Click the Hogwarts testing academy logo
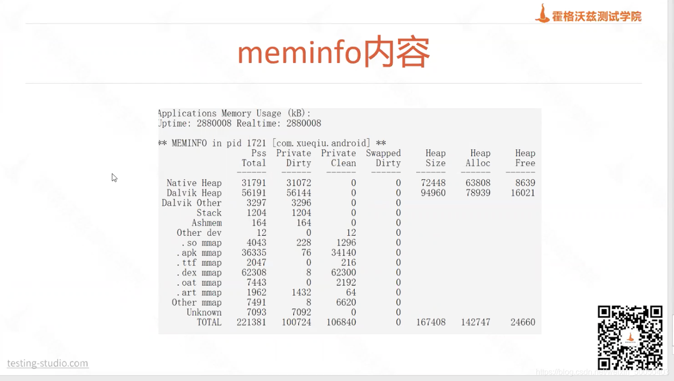Viewport: 674px width, 381px height. [588, 14]
